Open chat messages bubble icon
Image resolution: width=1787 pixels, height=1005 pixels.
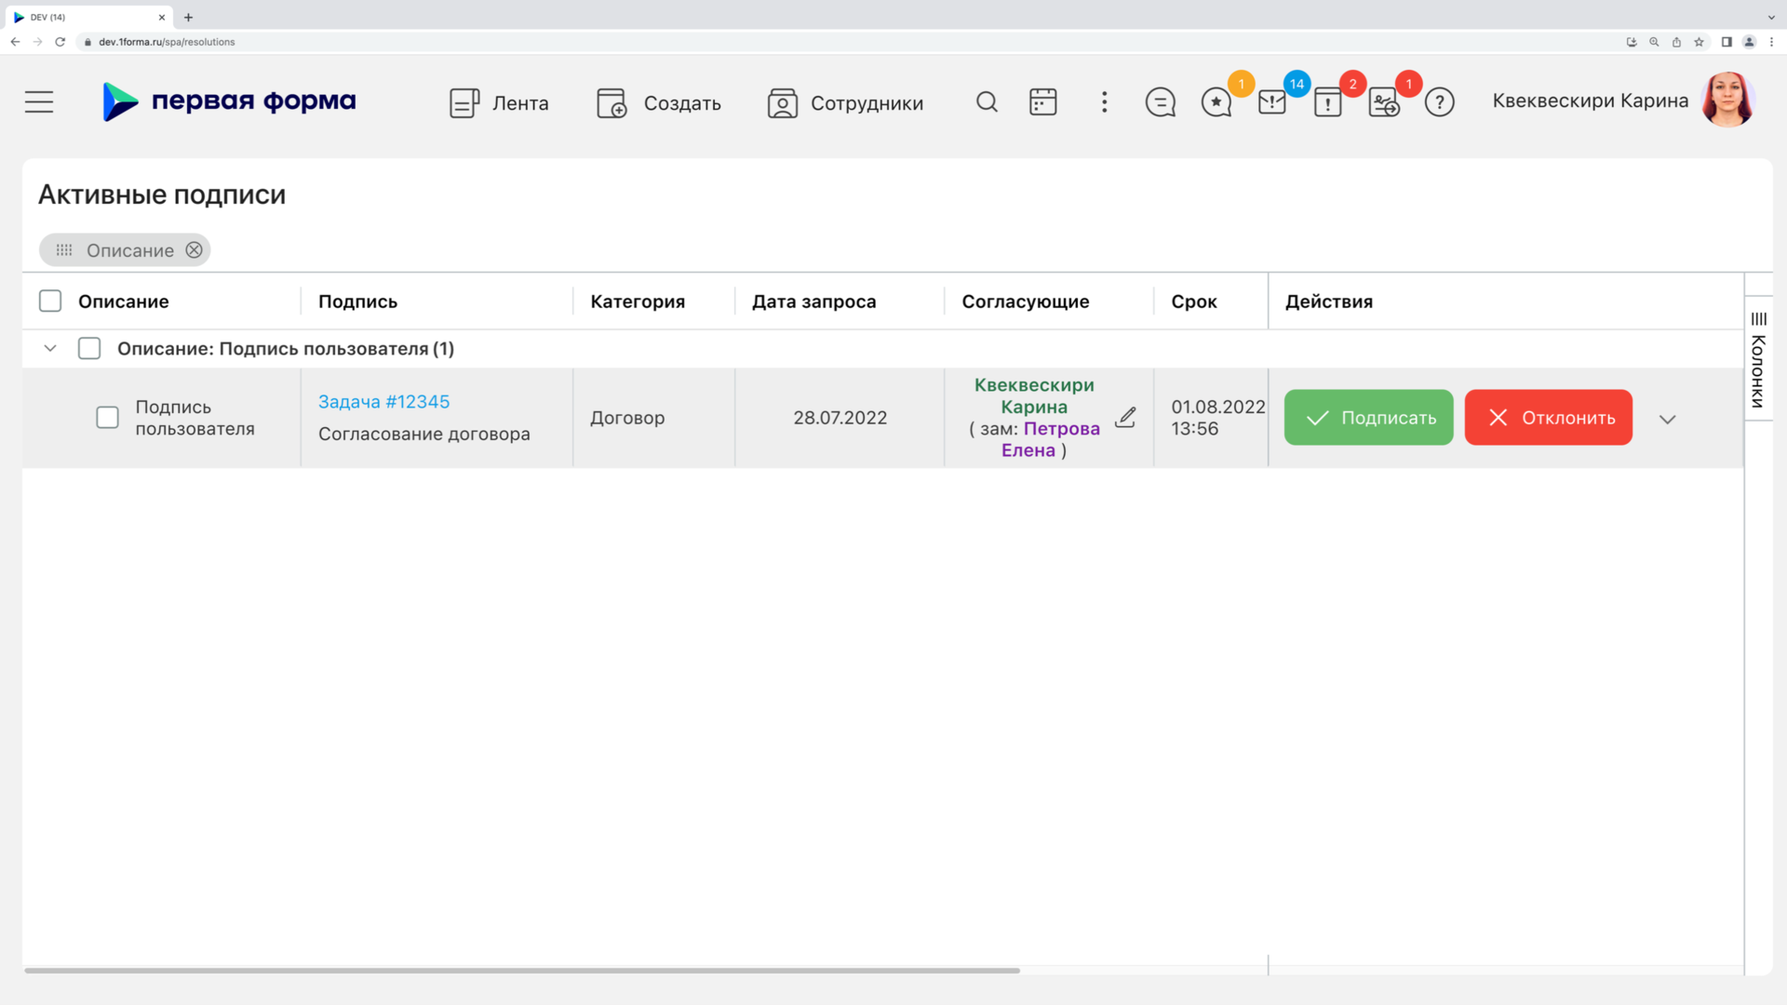pos(1160,101)
